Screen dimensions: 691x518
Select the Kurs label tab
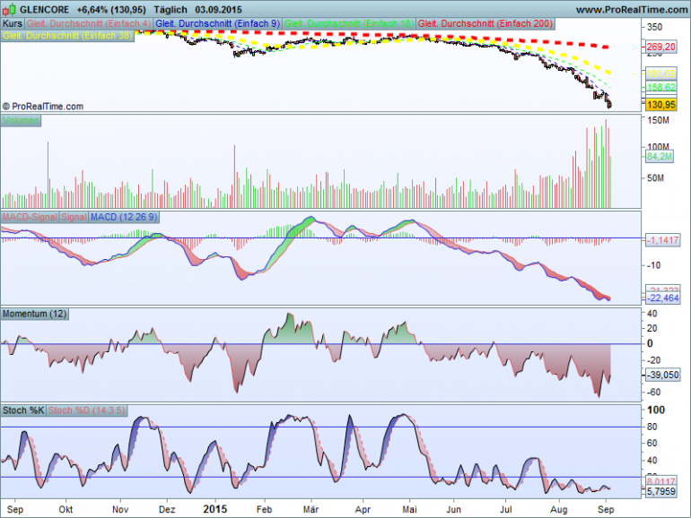click(13, 24)
